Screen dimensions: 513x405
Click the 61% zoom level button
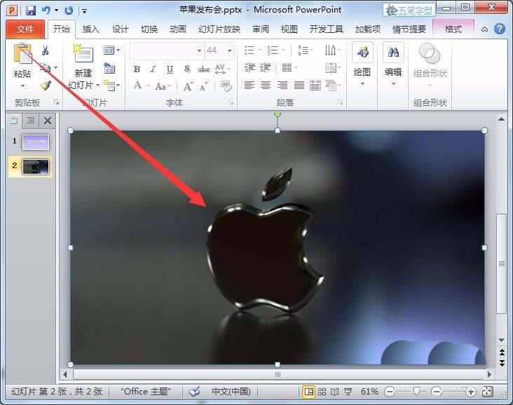tap(369, 391)
